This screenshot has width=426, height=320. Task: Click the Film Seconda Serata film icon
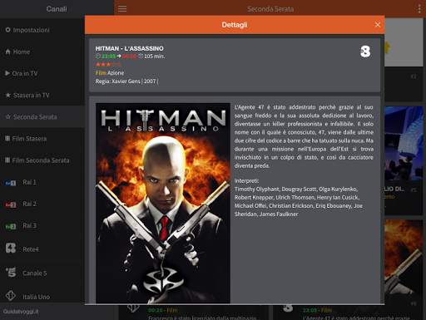[x=7, y=160]
